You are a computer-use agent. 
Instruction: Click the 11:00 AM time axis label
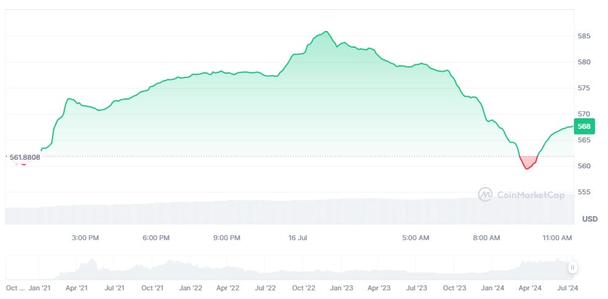coord(557,238)
